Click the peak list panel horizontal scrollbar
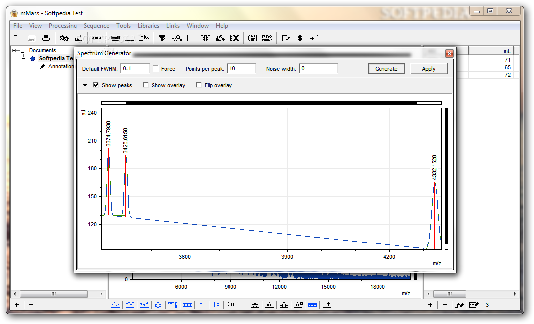The height and width of the screenshot is (324, 534). click(472, 294)
